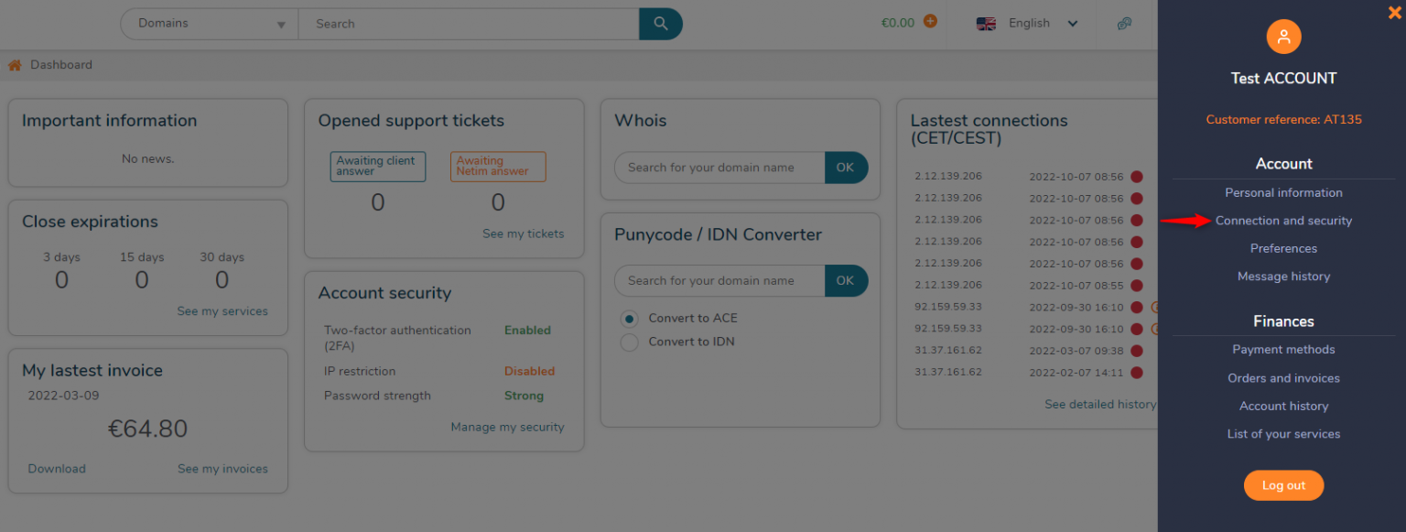Open Personal information from Account menu

click(x=1283, y=192)
